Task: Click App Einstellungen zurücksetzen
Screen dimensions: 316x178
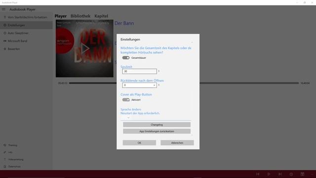Action: (157, 131)
